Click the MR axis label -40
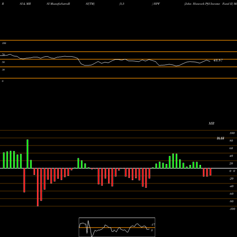This screenshot has width=237, height=237. (x=231, y=186)
